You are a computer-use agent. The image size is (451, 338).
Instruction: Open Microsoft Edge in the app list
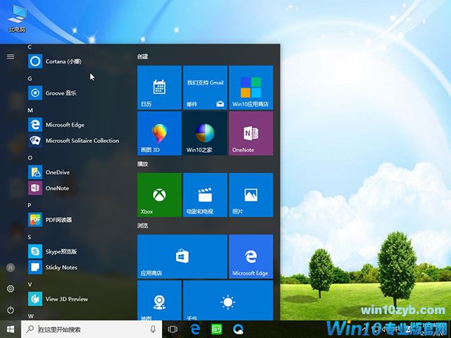[78, 125]
